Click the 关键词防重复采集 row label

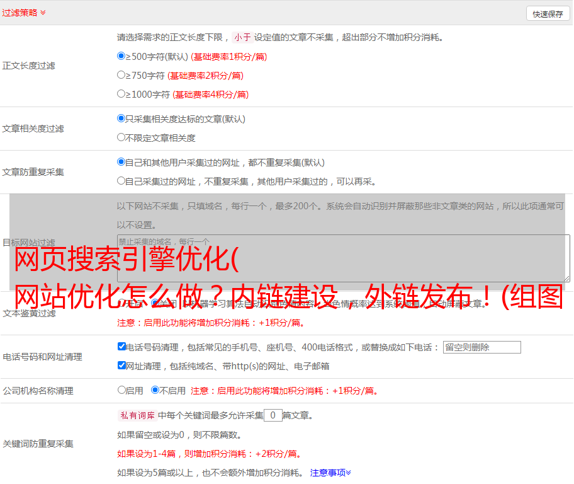[38, 444]
